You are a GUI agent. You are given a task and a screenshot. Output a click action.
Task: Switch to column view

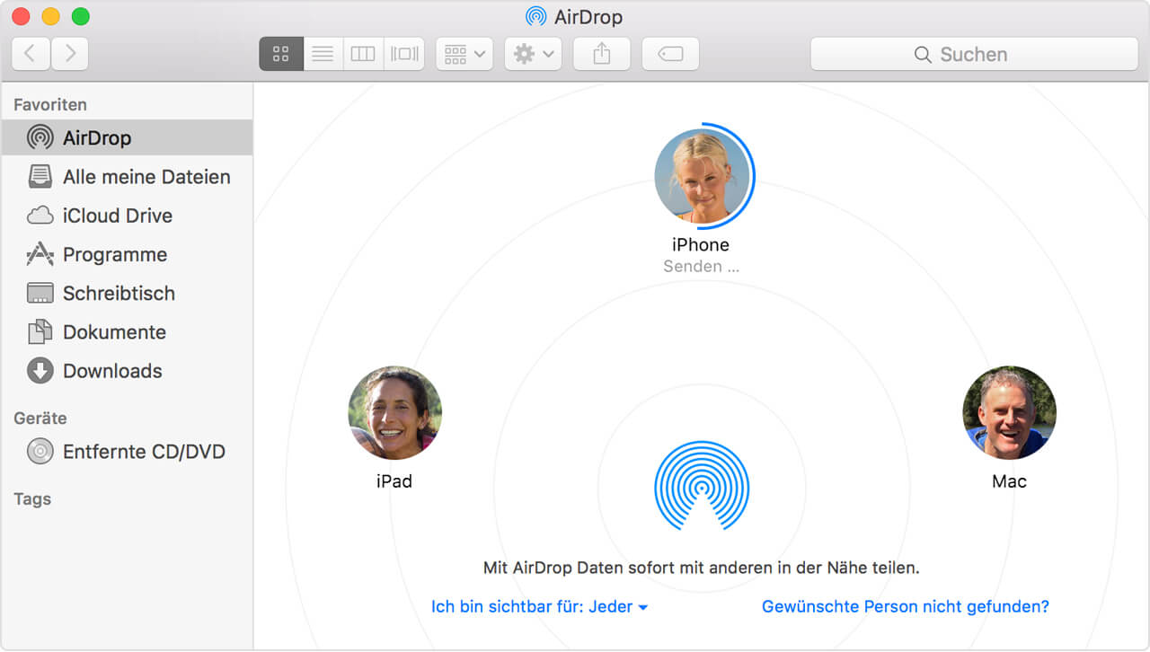tap(363, 53)
